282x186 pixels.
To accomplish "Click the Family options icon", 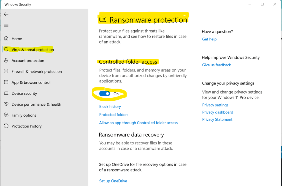I will click(x=6, y=115).
